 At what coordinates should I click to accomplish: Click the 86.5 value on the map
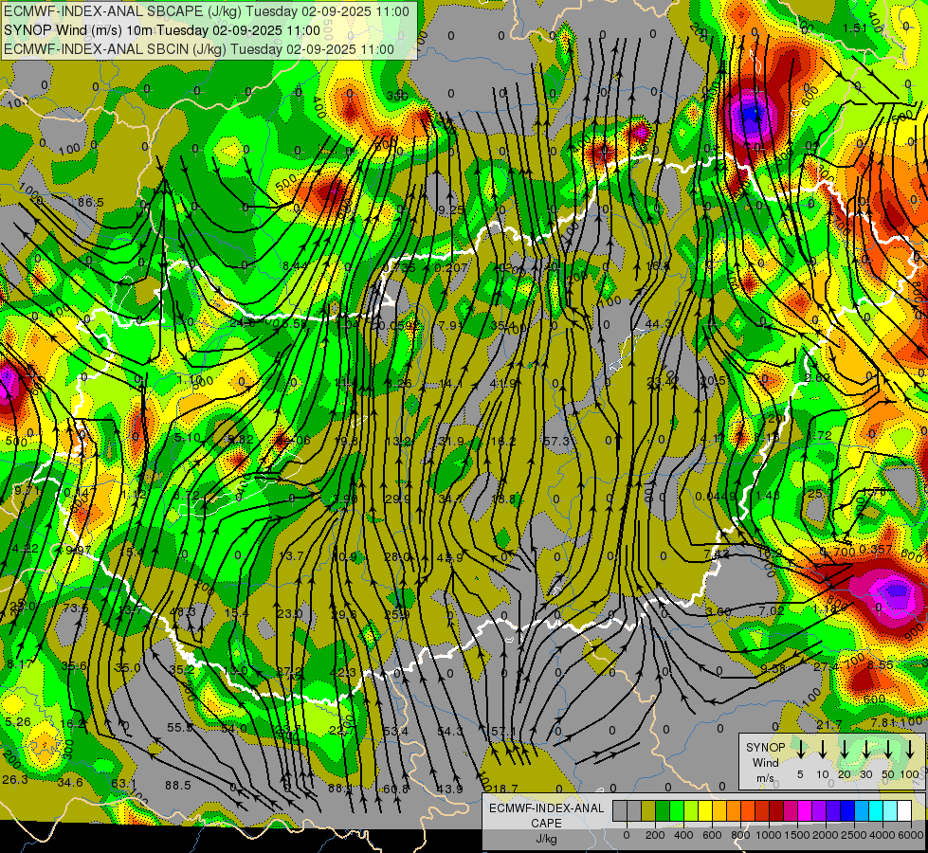pos(91,203)
